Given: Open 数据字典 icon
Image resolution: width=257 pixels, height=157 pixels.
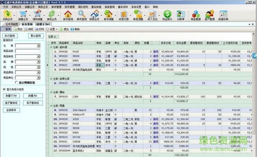Looking at the screenshot, I should click(224, 15).
